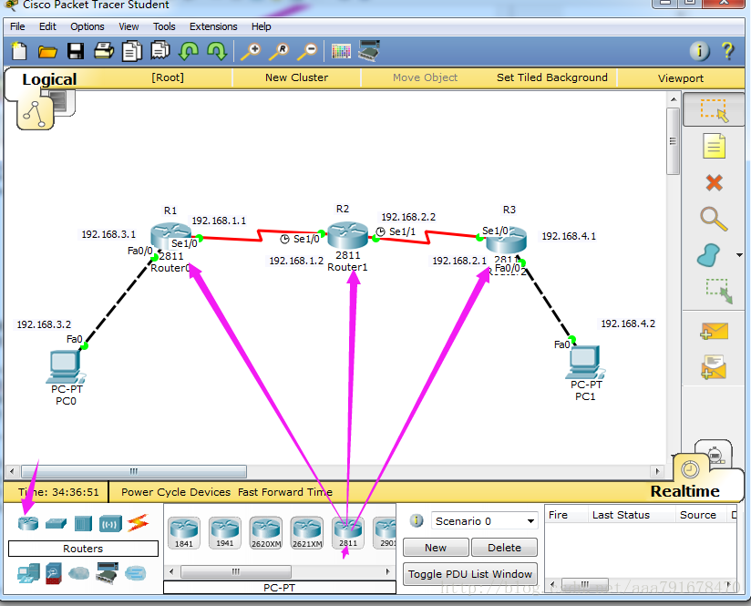Choose the Select tool in right panel
The image size is (751, 606).
pos(714,110)
